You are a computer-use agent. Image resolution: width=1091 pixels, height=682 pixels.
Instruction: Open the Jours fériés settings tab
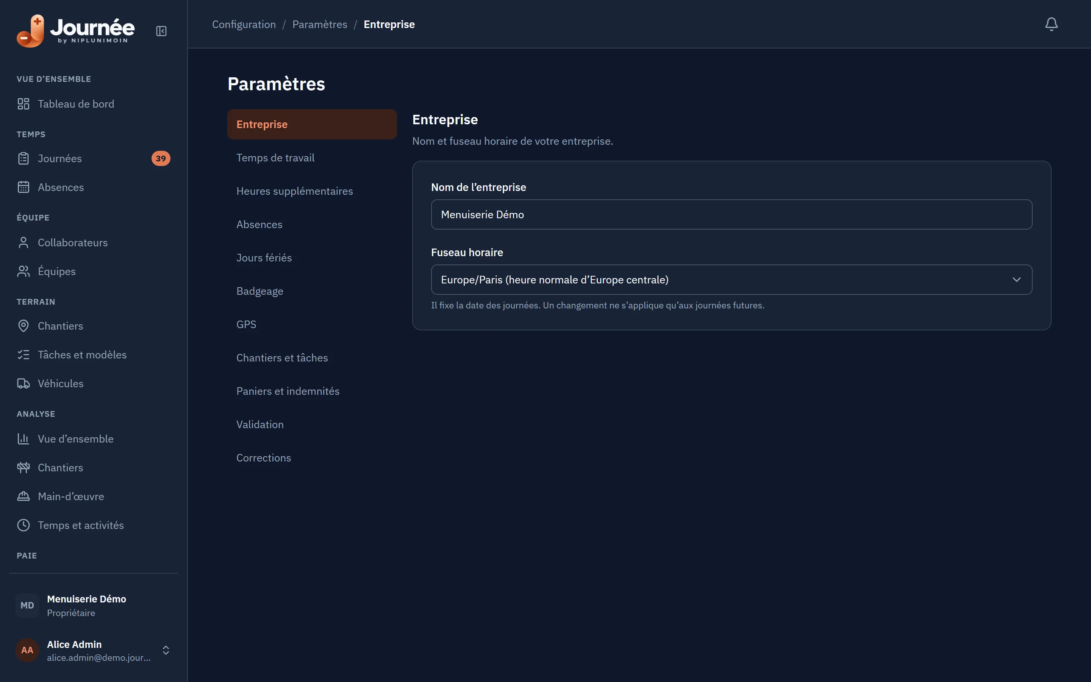click(312, 258)
